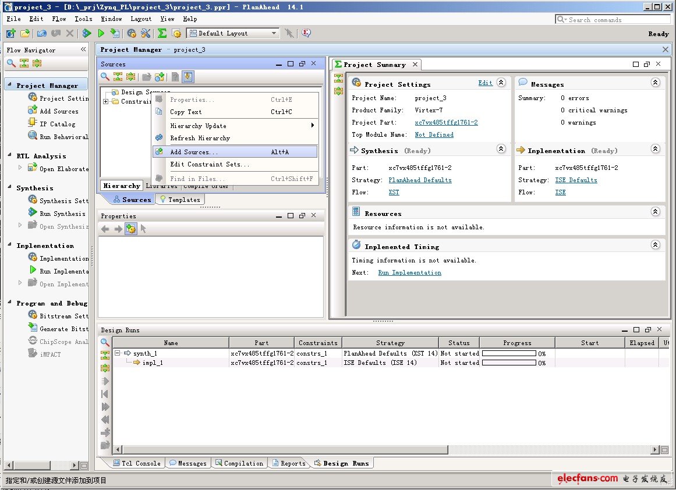Click the Run Synthesis icon in Flow Navigator
676x490 pixels.
pos(33,214)
